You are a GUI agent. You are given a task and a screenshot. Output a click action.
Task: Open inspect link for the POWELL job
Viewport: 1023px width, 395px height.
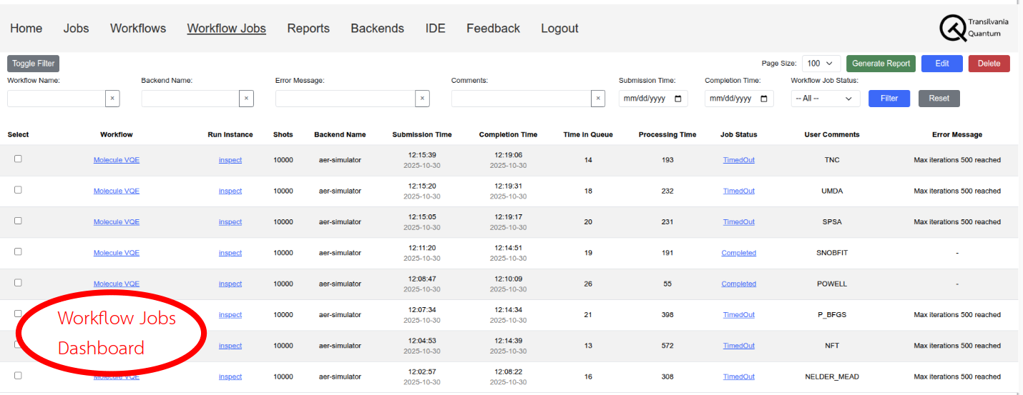click(x=230, y=284)
